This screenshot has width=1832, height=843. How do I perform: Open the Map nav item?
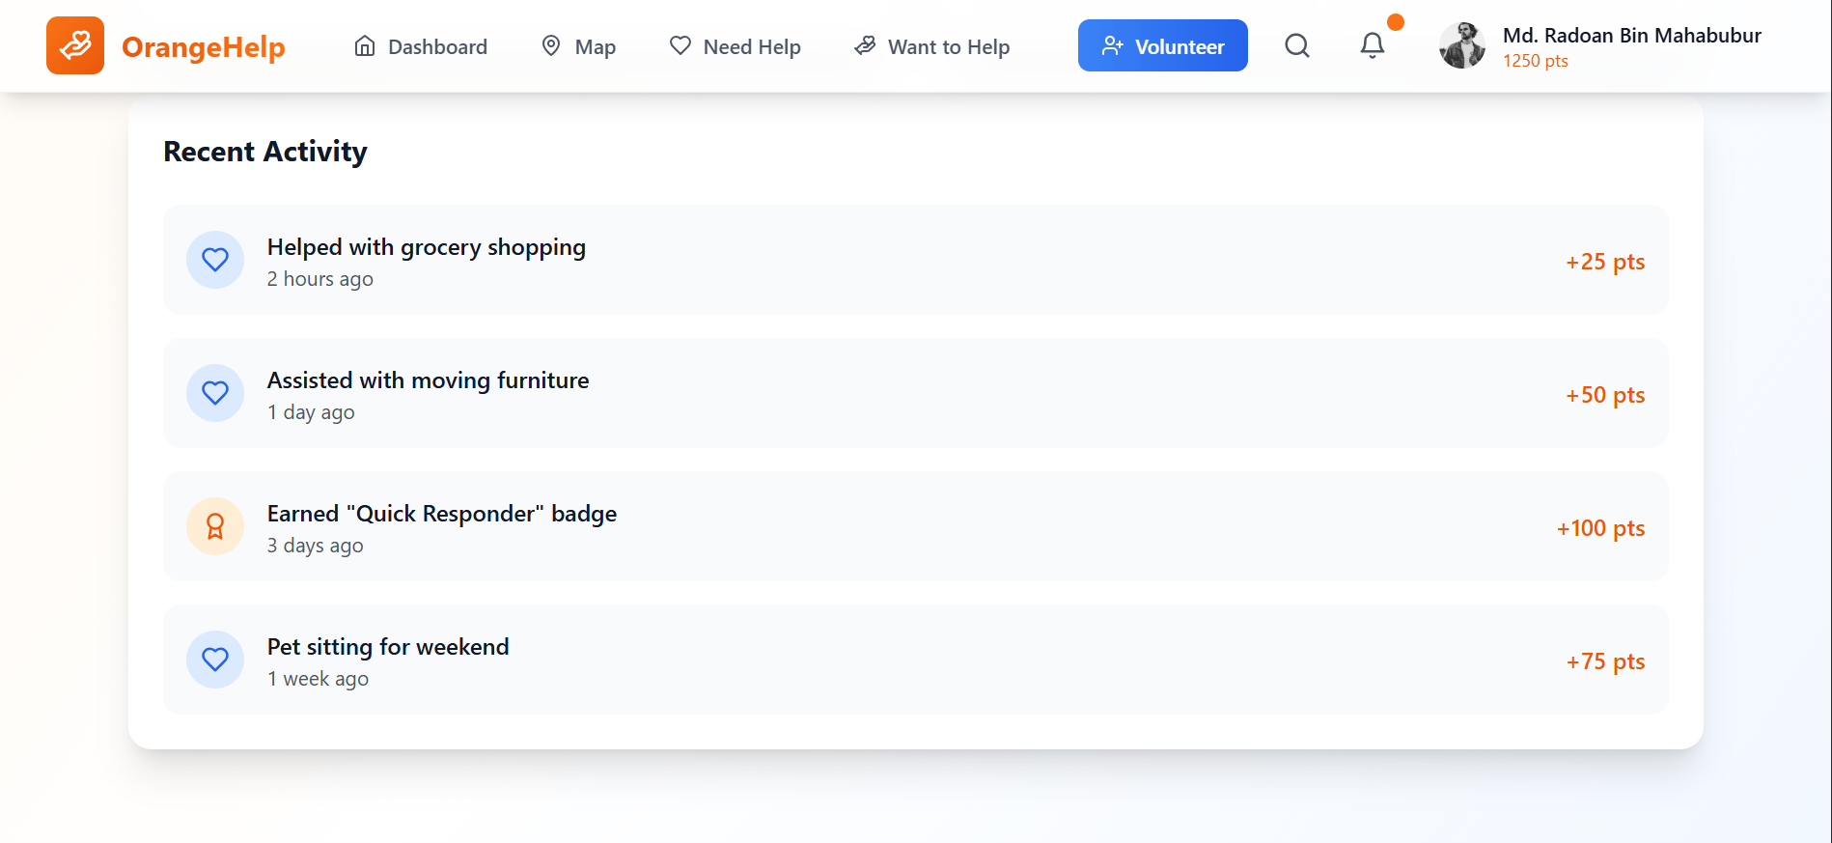(578, 46)
